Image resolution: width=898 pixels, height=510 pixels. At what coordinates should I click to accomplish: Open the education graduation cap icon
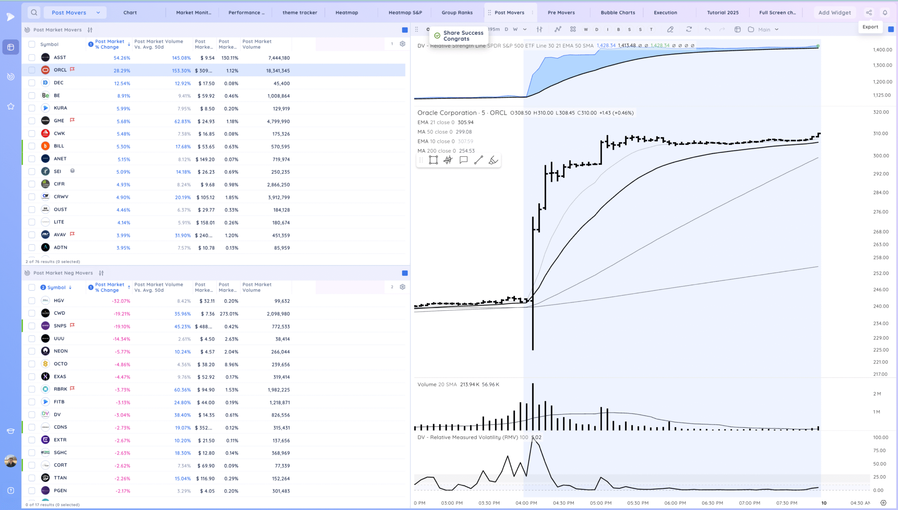coord(11,431)
